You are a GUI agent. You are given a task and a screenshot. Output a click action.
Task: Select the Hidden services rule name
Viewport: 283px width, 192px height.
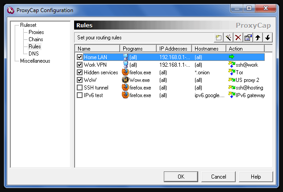(x=101, y=73)
